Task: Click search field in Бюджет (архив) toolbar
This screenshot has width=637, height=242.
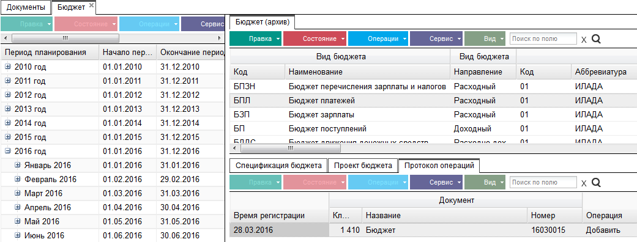Action: 543,39
